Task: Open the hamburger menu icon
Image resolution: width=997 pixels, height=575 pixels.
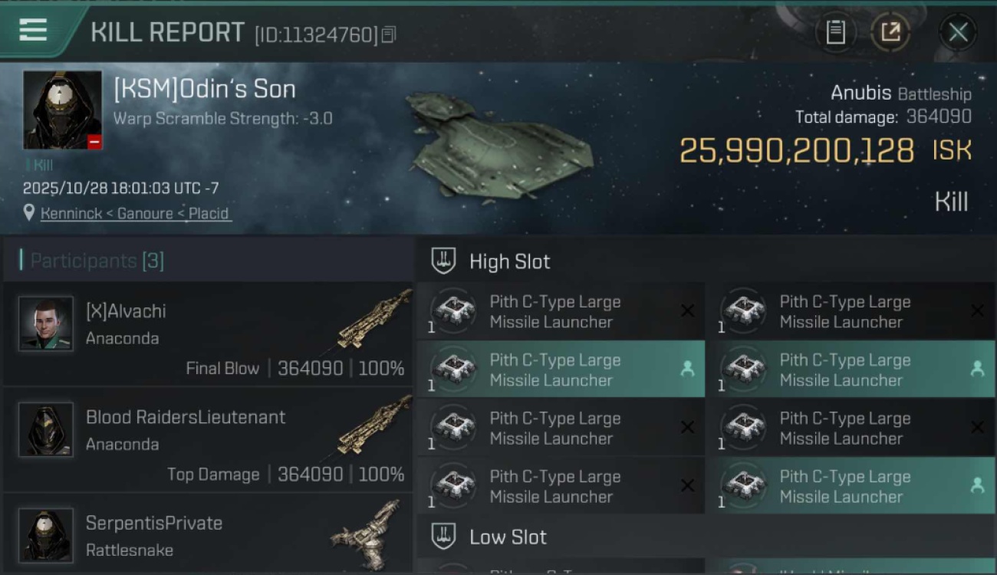Action: pyautogui.click(x=33, y=31)
